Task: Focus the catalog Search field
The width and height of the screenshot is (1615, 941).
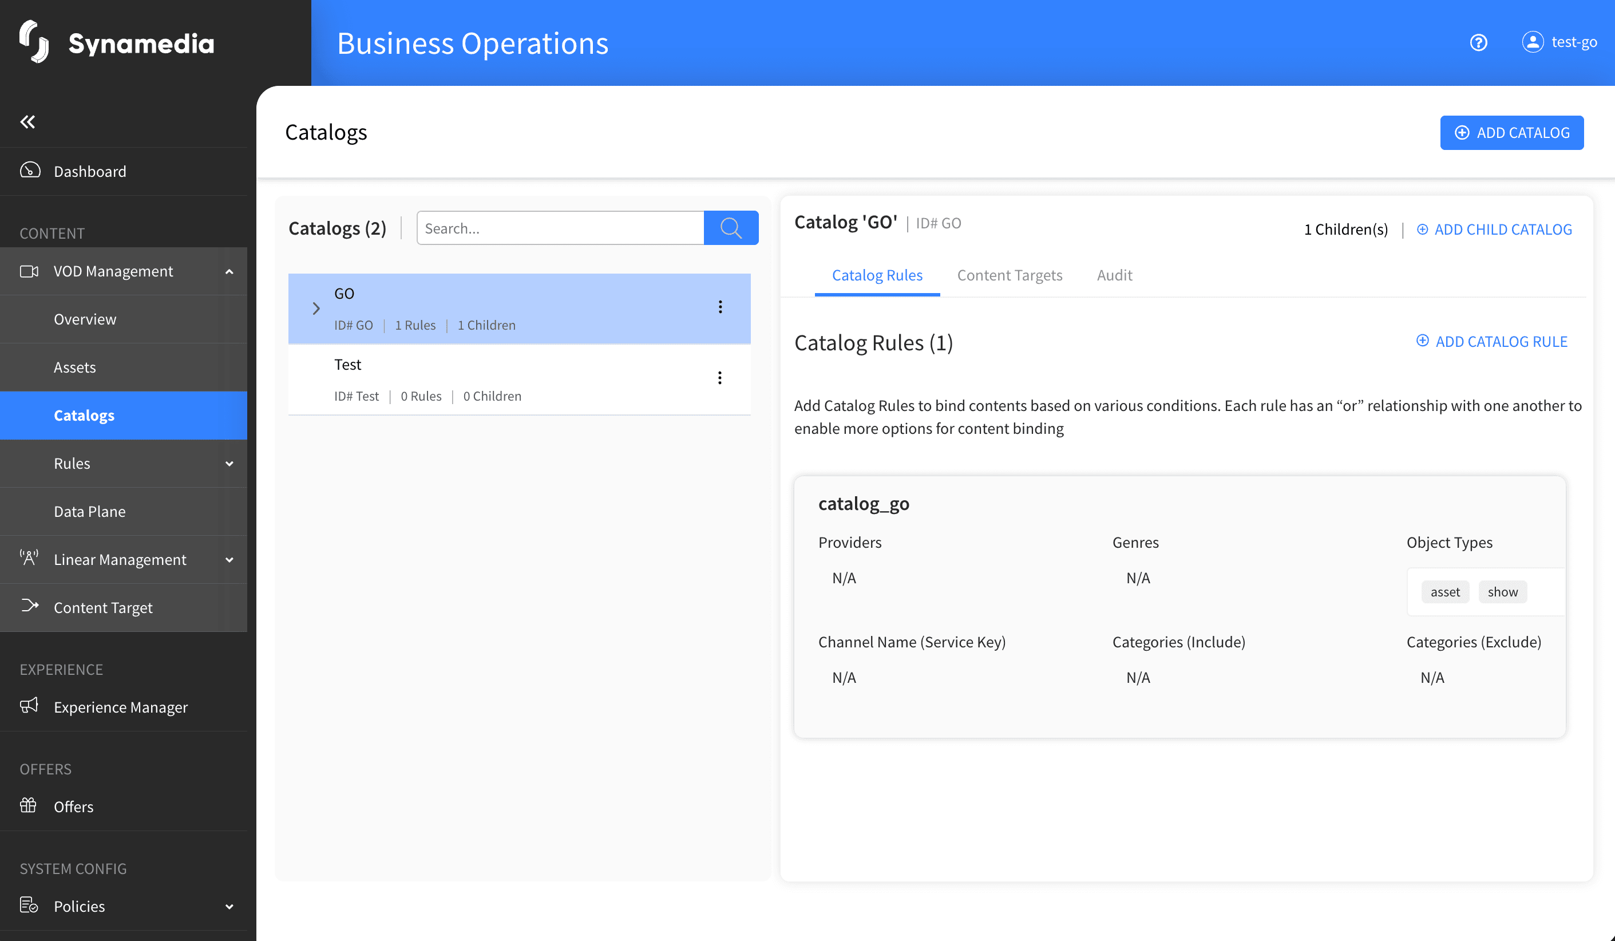Action: tap(560, 228)
